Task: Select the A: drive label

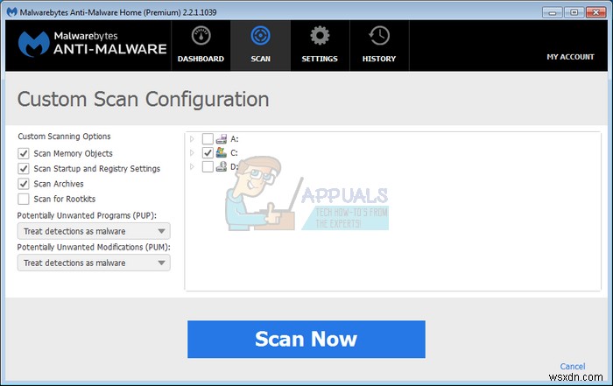Action: [x=234, y=139]
